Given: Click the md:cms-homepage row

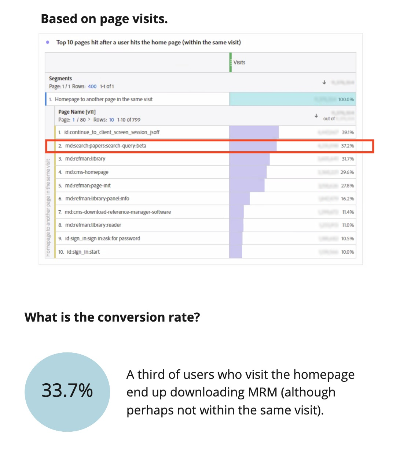Looking at the screenshot, I should pyautogui.click(x=87, y=172).
